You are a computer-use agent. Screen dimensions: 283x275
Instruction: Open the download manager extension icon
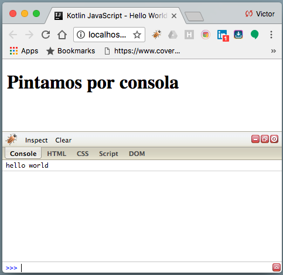(x=238, y=35)
